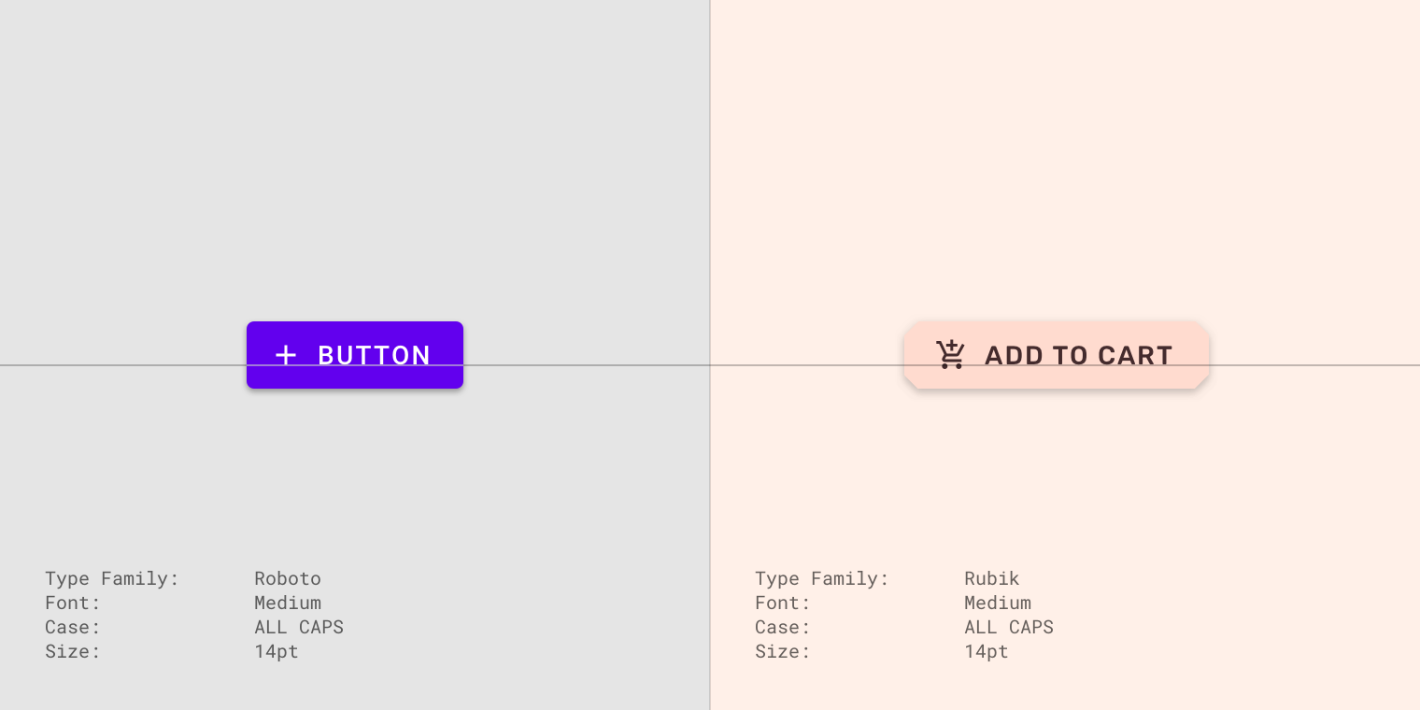This screenshot has width=1420, height=710.
Task: Click the Size label in the gray panel
Action: (73, 651)
